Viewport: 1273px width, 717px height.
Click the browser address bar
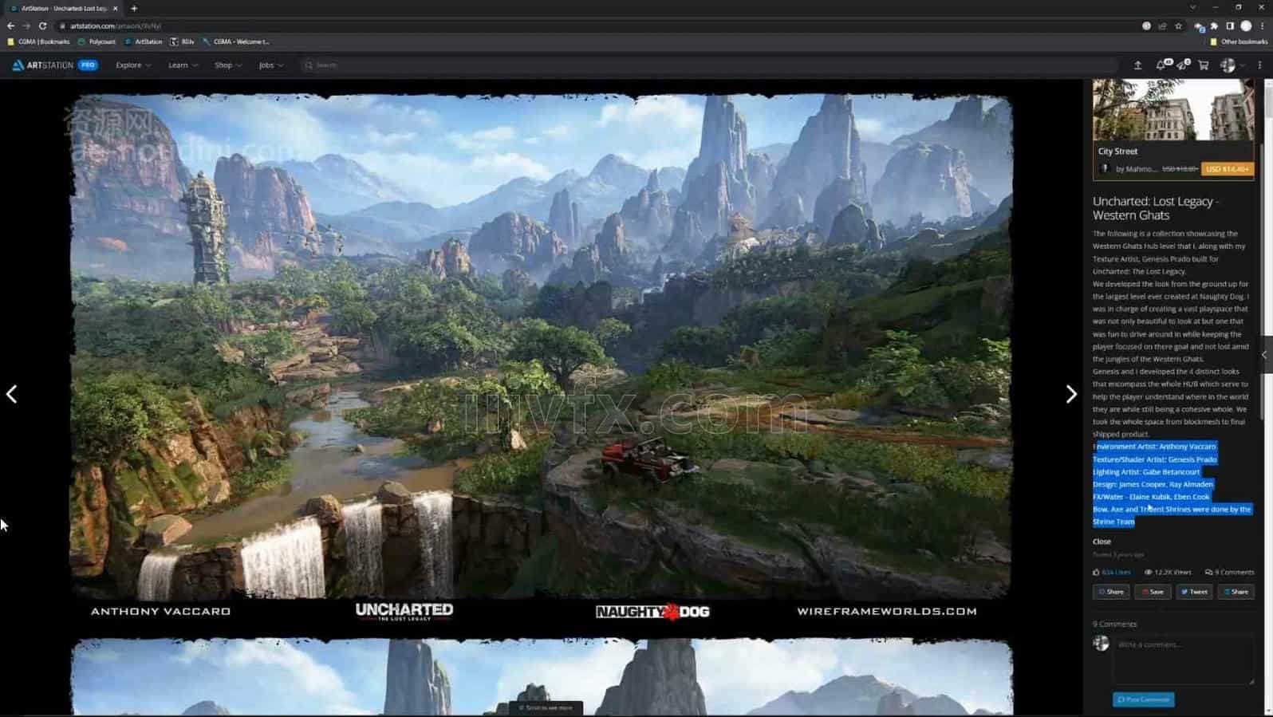(598, 26)
